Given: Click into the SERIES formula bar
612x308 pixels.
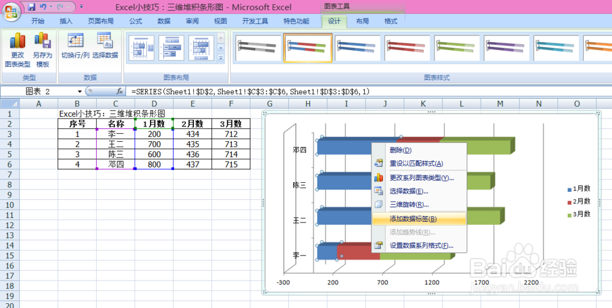Looking at the screenshot, I should [369, 92].
